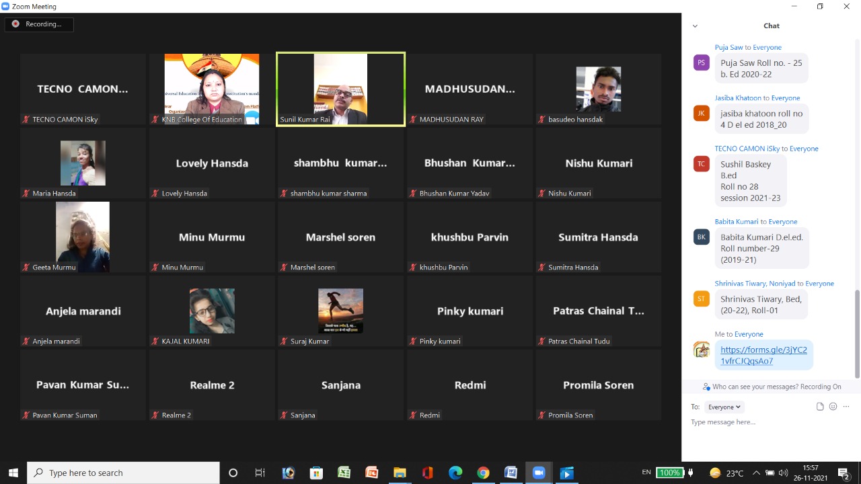Select the Realme 2 participant tile
The height and width of the screenshot is (484, 861).
(212, 385)
